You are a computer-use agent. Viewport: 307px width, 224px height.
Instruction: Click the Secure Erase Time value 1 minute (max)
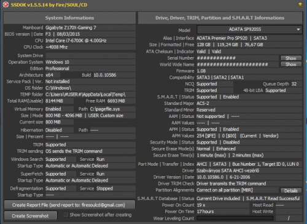pos(211,155)
